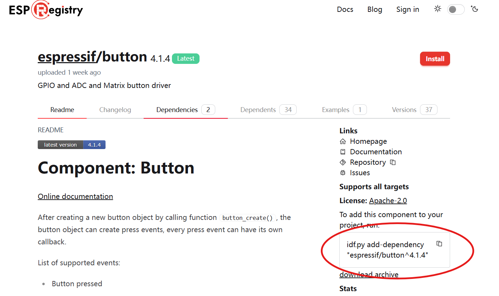Click the 'List of supported events:' text
The width and height of the screenshot is (499, 296).
(x=79, y=263)
